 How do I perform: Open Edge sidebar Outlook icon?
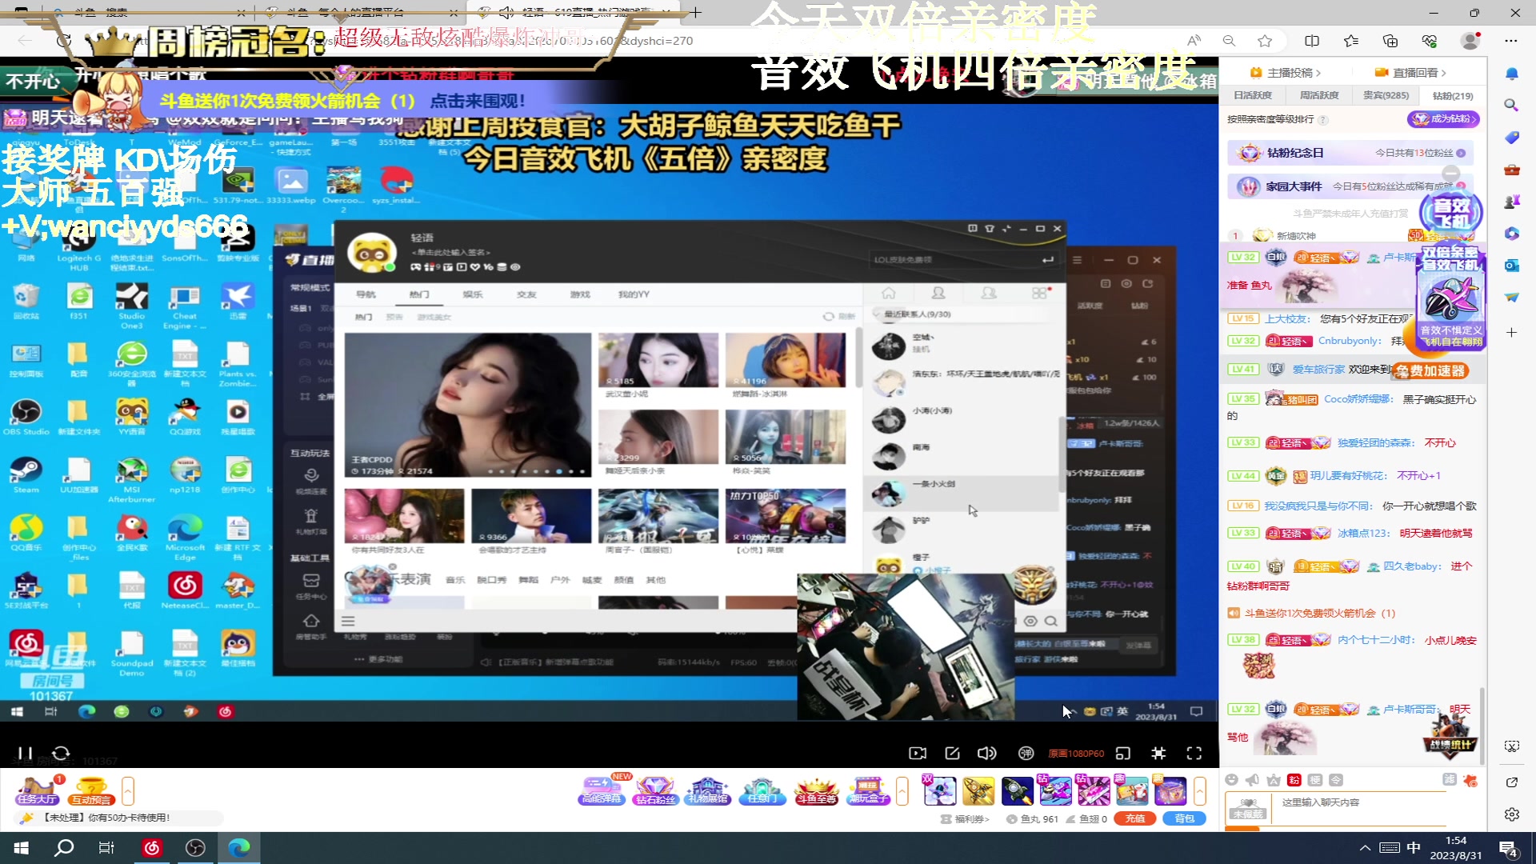pyautogui.click(x=1511, y=266)
